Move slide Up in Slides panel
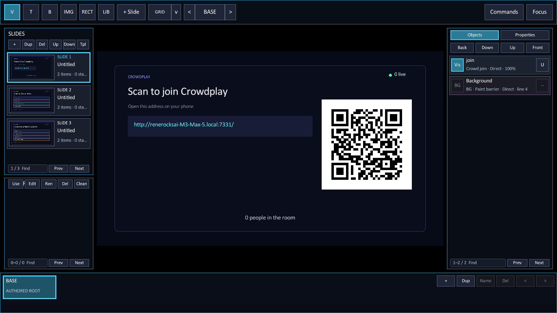 [x=56, y=45]
